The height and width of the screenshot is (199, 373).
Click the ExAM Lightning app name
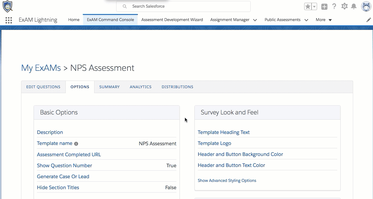[38, 20]
